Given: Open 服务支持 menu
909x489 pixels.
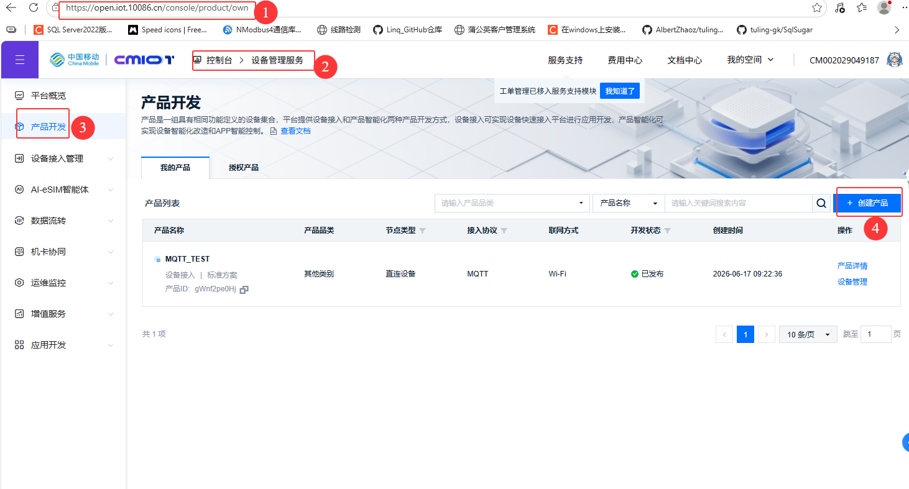Looking at the screenshot, I should [565, 60].
